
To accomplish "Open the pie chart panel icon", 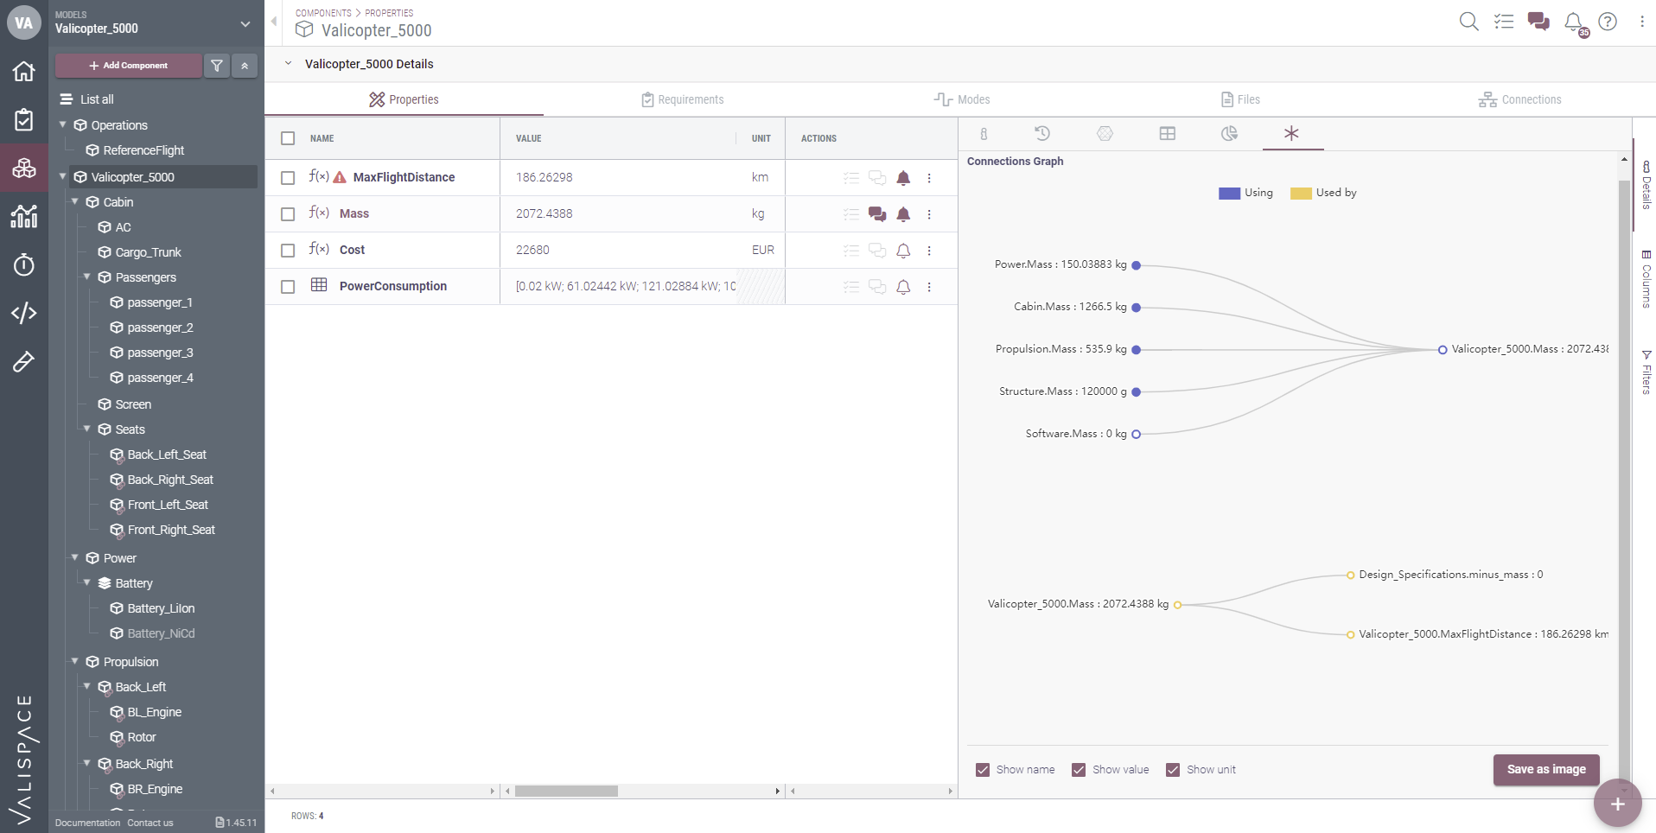I will click(x=1228, y=134).
